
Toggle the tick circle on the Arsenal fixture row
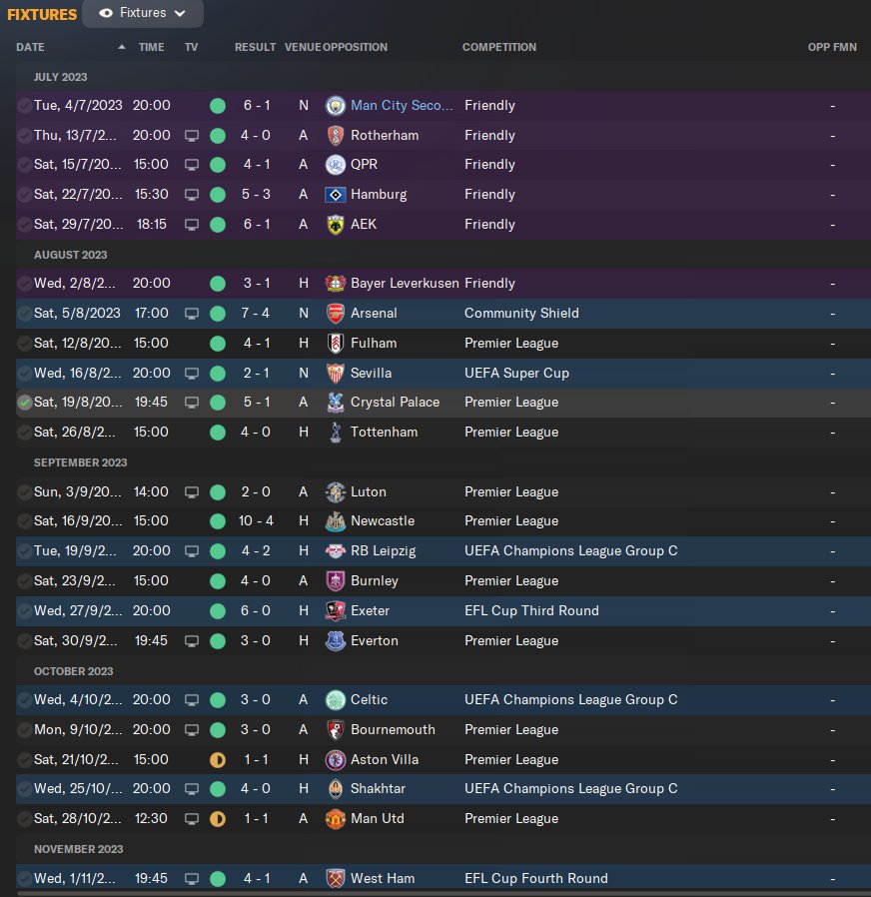25,314
